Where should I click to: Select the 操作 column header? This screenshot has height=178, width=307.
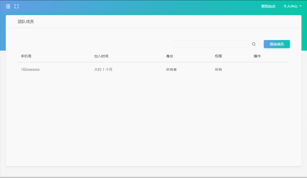pos(257,56)
